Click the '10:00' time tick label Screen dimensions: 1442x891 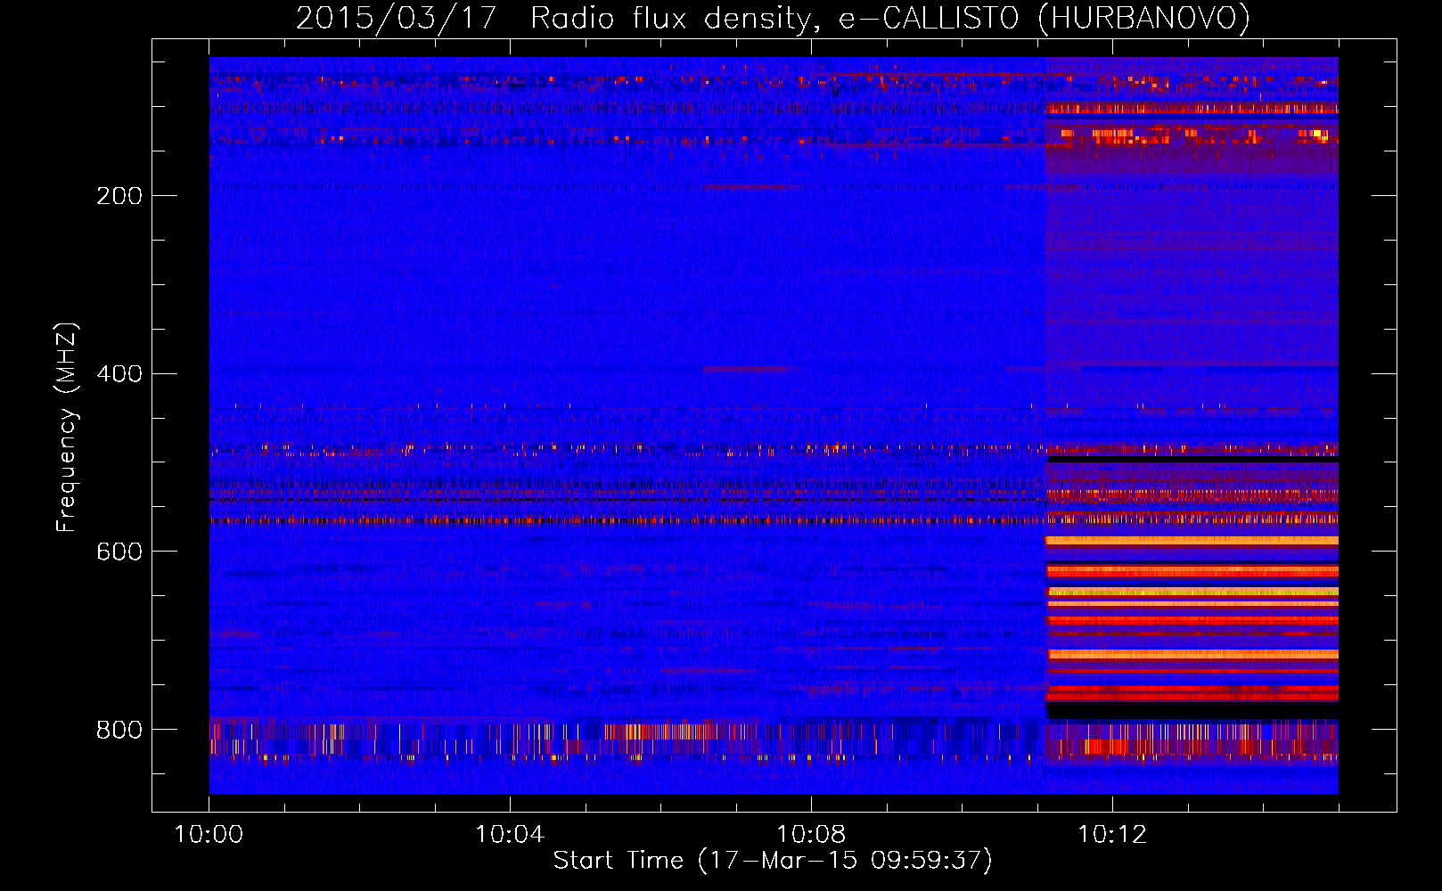point(209,835)
